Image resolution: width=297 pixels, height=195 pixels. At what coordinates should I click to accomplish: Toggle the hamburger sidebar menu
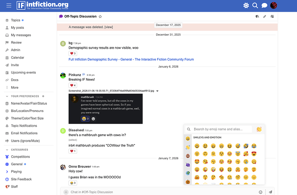tap(9, 6)
